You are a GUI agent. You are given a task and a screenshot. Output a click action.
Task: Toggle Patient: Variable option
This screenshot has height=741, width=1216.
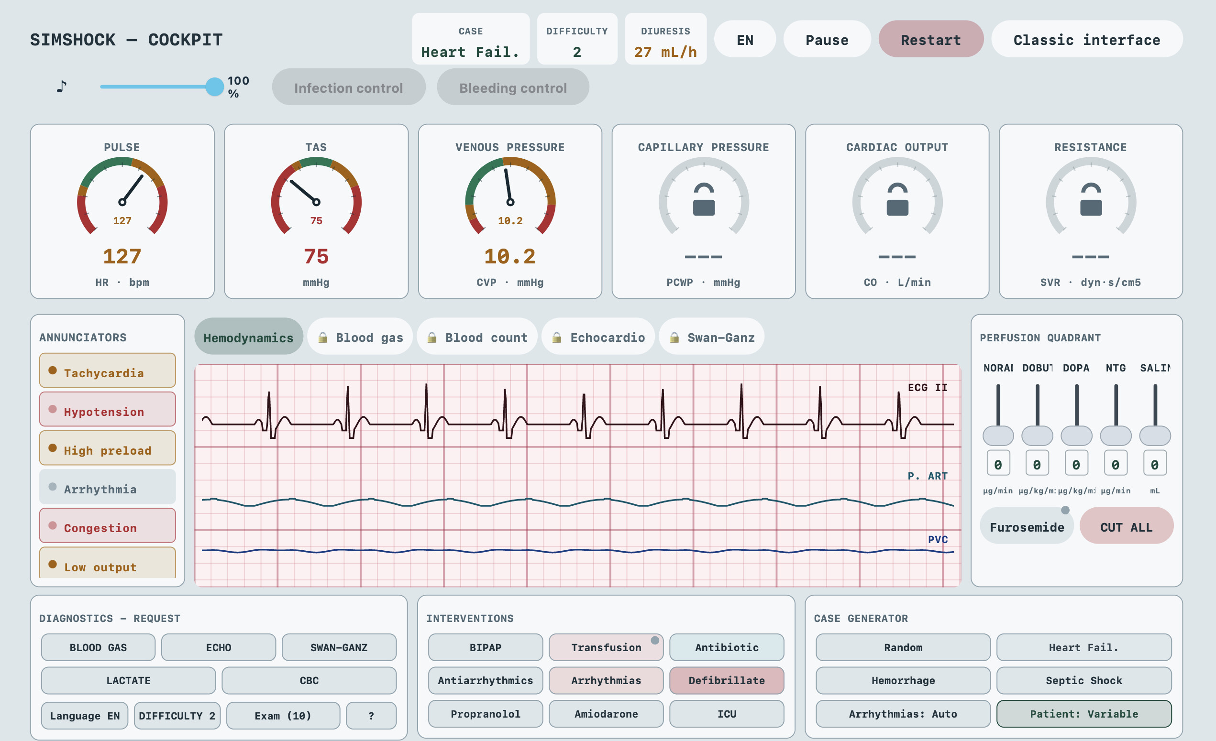point(1084,714)
